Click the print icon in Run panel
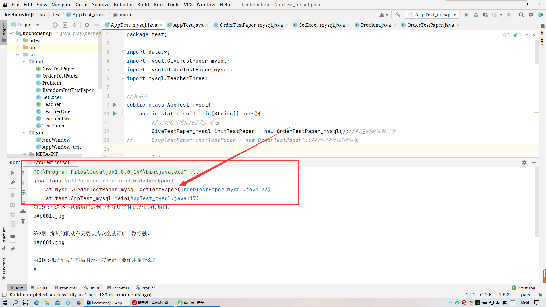This screenshot has width=546, height=307. [23, 212]
